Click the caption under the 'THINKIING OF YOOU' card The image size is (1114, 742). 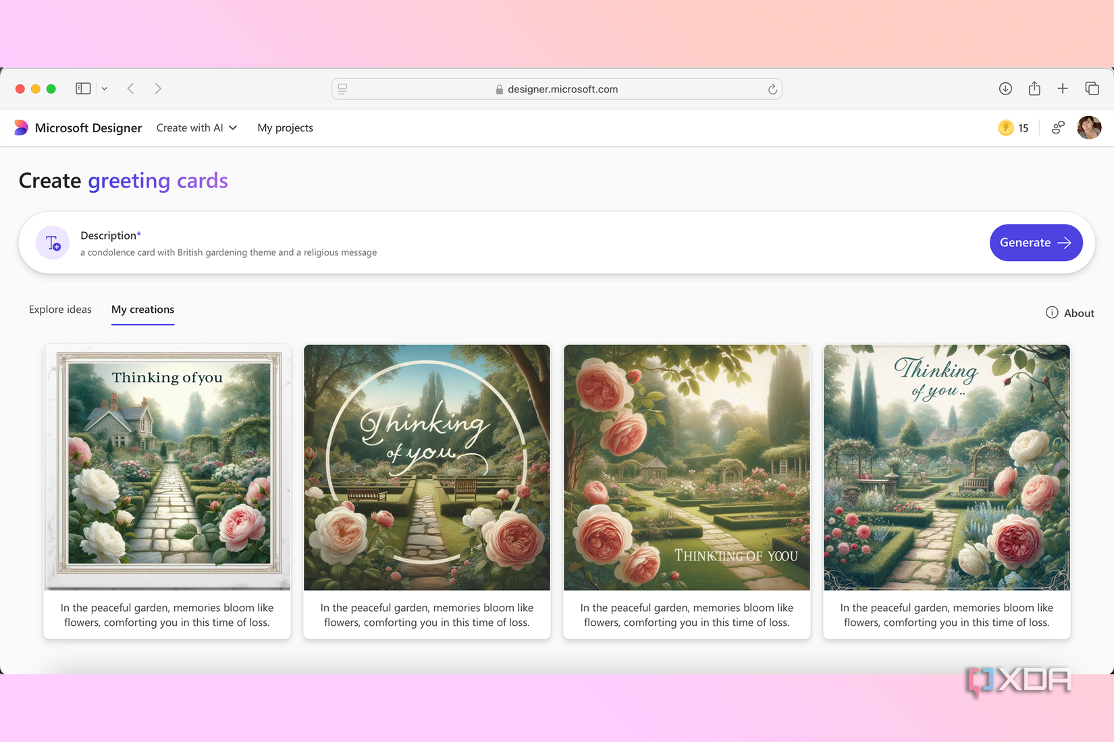(x=687, y=615)
